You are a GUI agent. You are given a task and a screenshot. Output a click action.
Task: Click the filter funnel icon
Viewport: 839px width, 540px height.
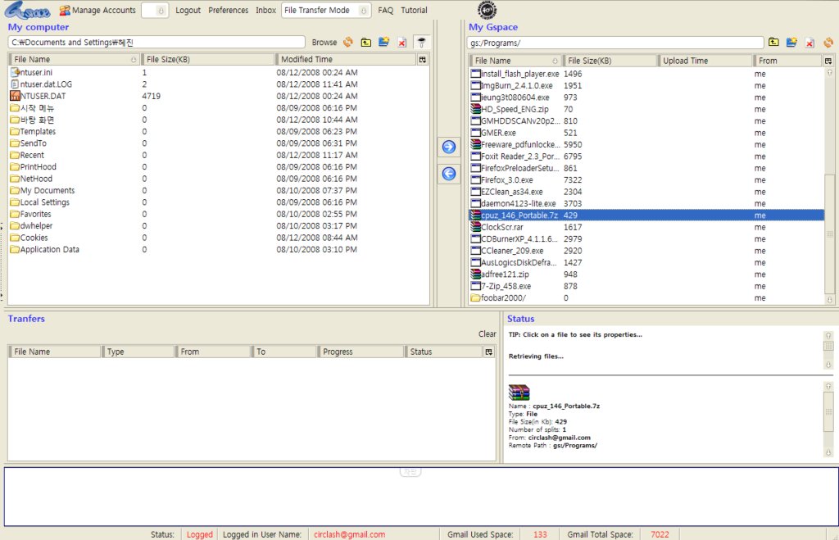(x=422, y=43)
